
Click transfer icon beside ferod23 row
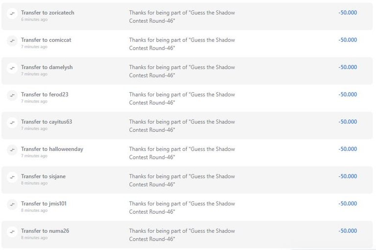pyautogui.click(x=12, y=95)
